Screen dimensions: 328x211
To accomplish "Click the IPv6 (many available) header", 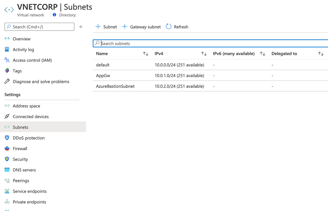I will 234,54.
